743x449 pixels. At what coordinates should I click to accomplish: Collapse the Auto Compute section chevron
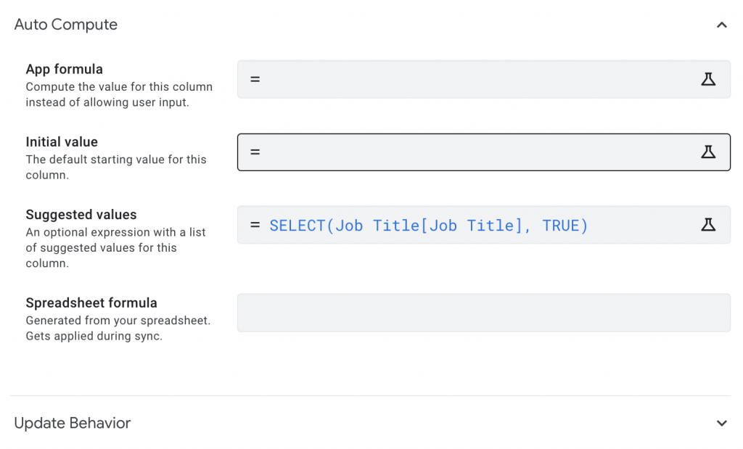point(721,25)
